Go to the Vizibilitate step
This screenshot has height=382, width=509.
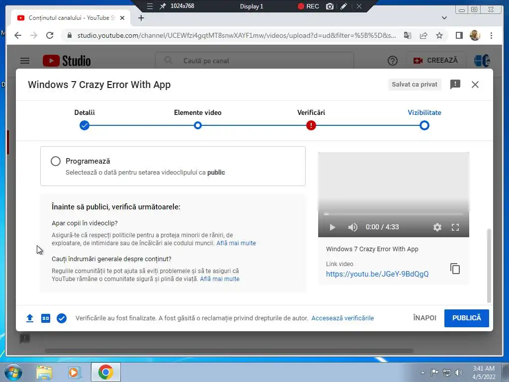(x=424, y=125)
